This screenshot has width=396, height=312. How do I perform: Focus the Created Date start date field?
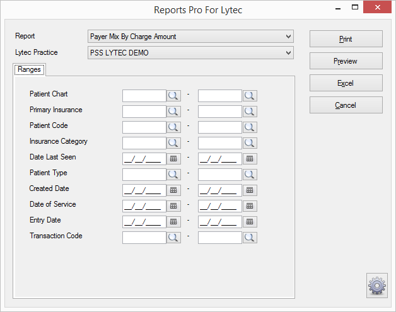pos(144,190)
